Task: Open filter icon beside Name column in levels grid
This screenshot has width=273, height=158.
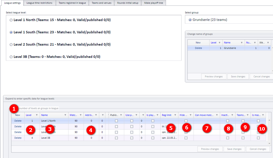Action: (x=65, y=115)
